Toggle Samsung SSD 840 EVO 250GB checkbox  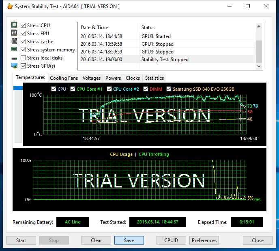tap(169, 89)
